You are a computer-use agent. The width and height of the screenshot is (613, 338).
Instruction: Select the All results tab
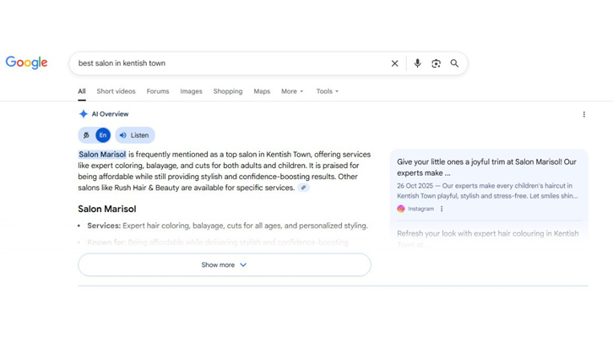(x=82, y=91)
